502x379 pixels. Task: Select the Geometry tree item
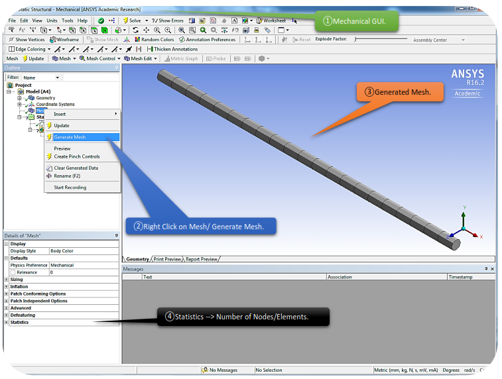[x=45, y=98]
